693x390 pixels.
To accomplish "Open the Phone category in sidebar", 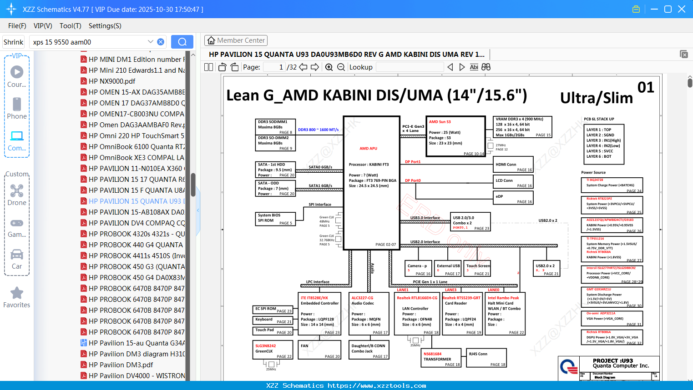I will point(17,108).
